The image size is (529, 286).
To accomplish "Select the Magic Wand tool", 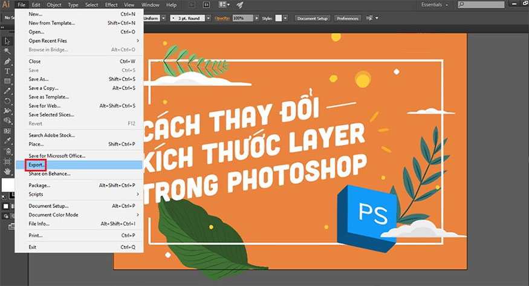I will pyautogui.click(x=7, y=51).
